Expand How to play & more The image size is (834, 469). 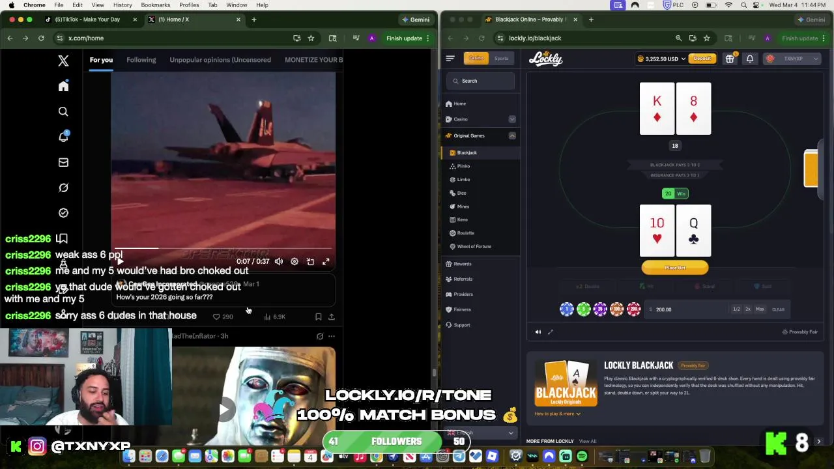(557, 414)
